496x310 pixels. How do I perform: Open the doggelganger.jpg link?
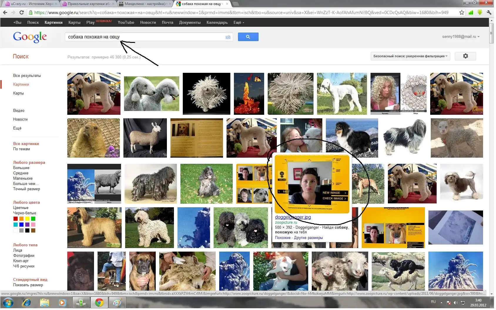pos(293,217)
